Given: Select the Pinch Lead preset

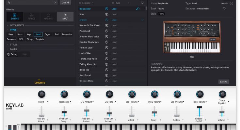Looking at the screenshot, I should coord(85,31).
